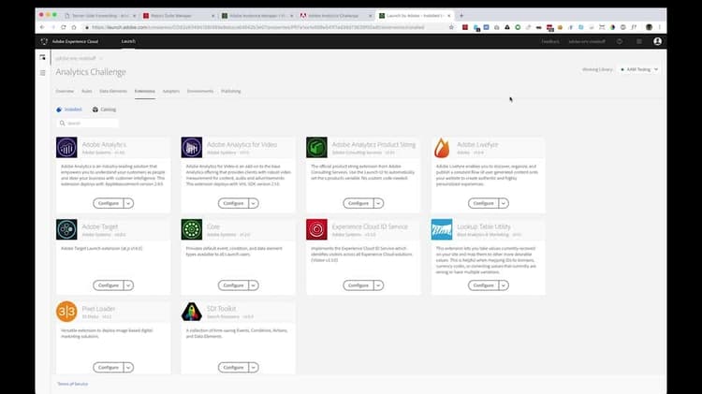Open the Data Elements tab
The height and width of the screenshot is (394, 702).
(x=113, y=91)
